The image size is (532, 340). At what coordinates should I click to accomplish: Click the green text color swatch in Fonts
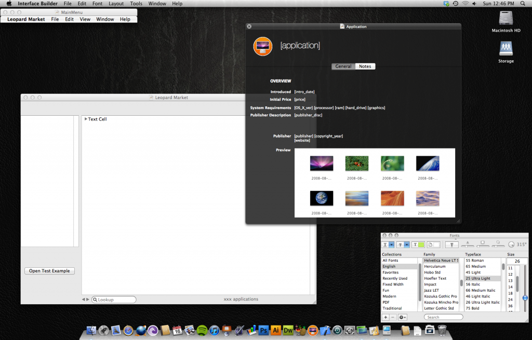click(421, 244)
